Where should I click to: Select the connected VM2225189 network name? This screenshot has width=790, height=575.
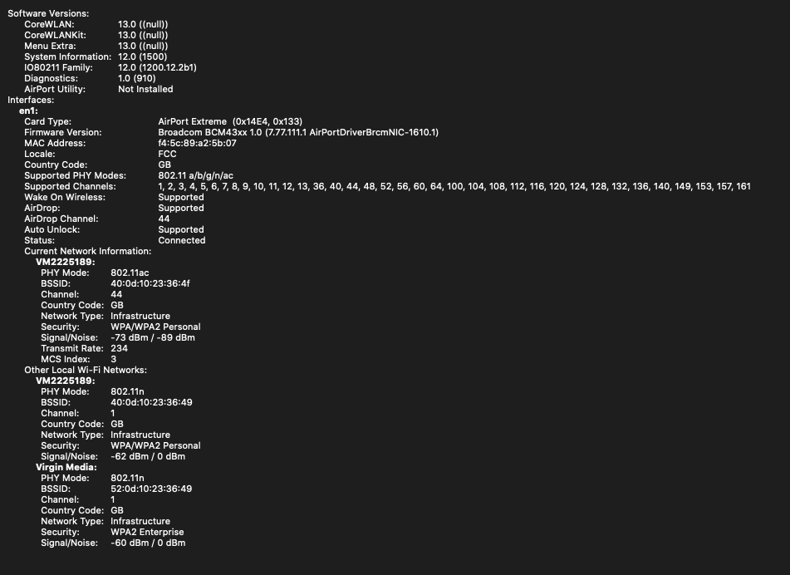tap(66, 262)
